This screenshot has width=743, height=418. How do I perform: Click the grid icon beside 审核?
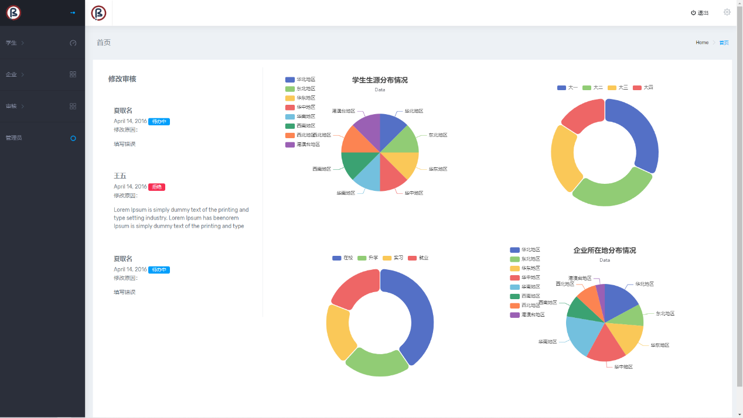(73, 106)
